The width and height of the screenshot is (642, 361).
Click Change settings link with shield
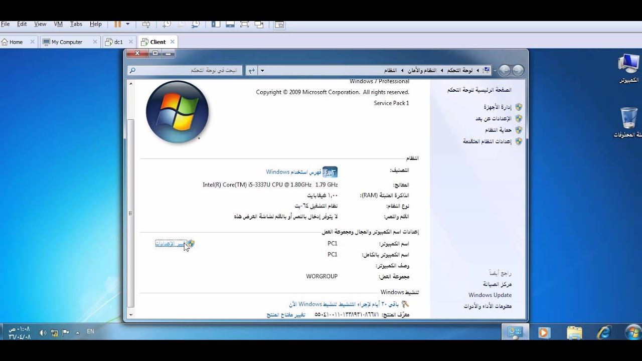[x=171, y=244]
